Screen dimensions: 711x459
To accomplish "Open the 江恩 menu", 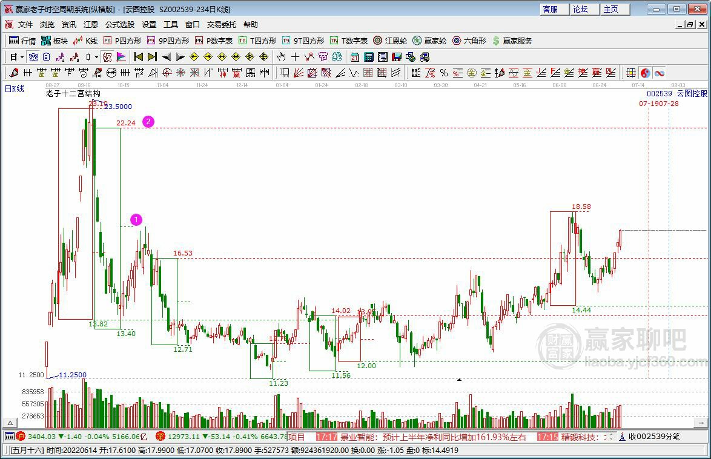I will 91,24.
